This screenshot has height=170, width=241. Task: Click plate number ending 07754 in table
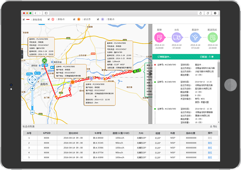click(98, 153)
